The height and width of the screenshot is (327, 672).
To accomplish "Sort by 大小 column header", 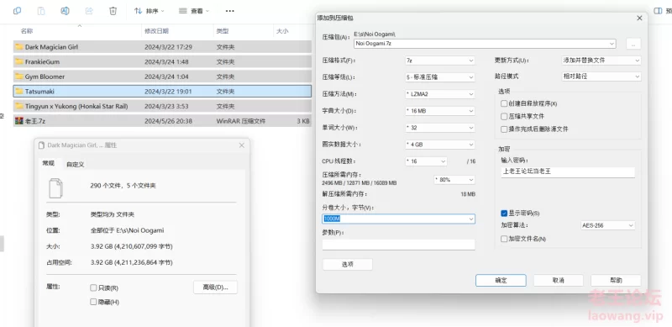I will (x=282, y=31).
